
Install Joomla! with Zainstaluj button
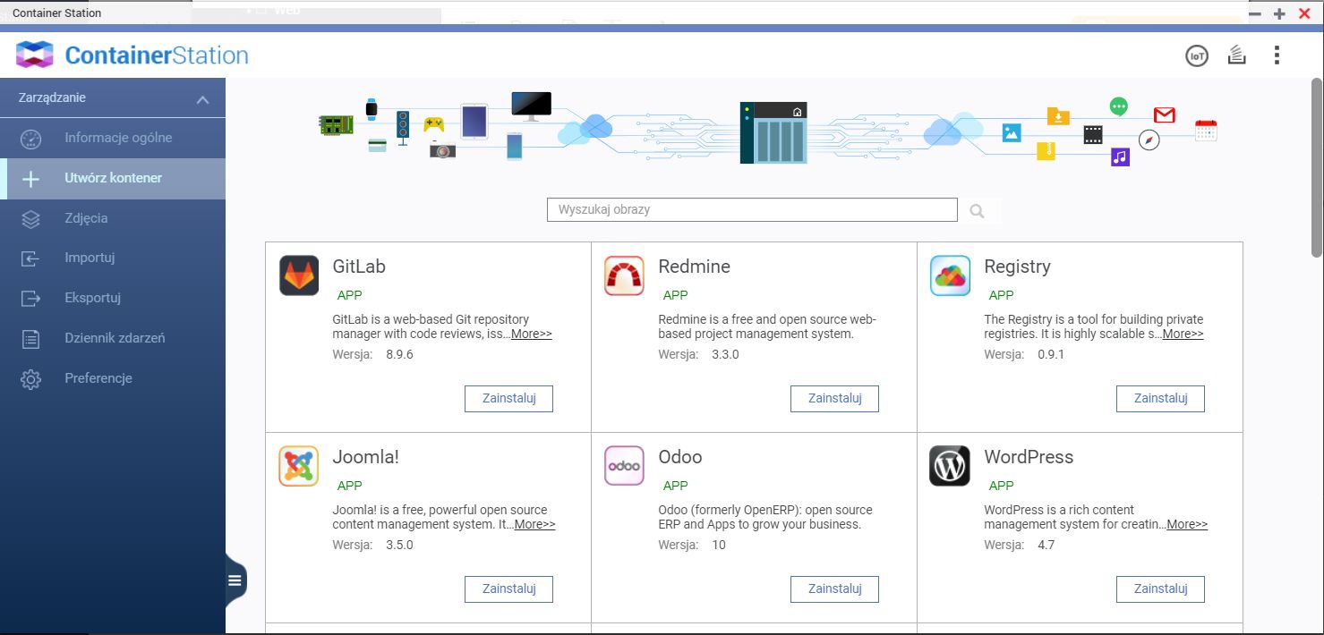pos(508,589)
